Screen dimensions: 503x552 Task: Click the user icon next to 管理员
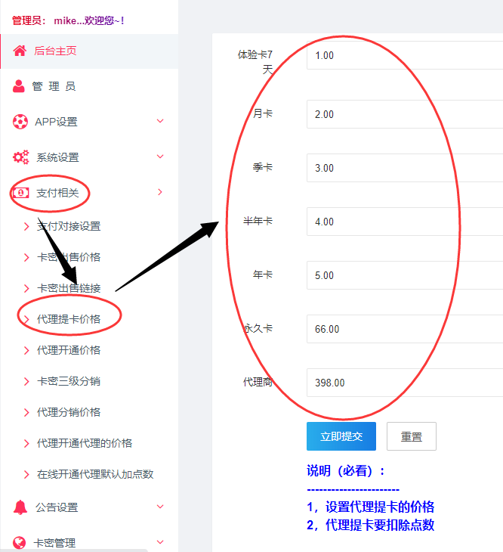click(x=19, y=86)
